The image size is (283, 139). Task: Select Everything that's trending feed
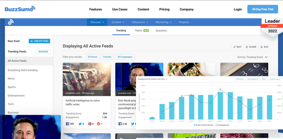coord(23,70)
